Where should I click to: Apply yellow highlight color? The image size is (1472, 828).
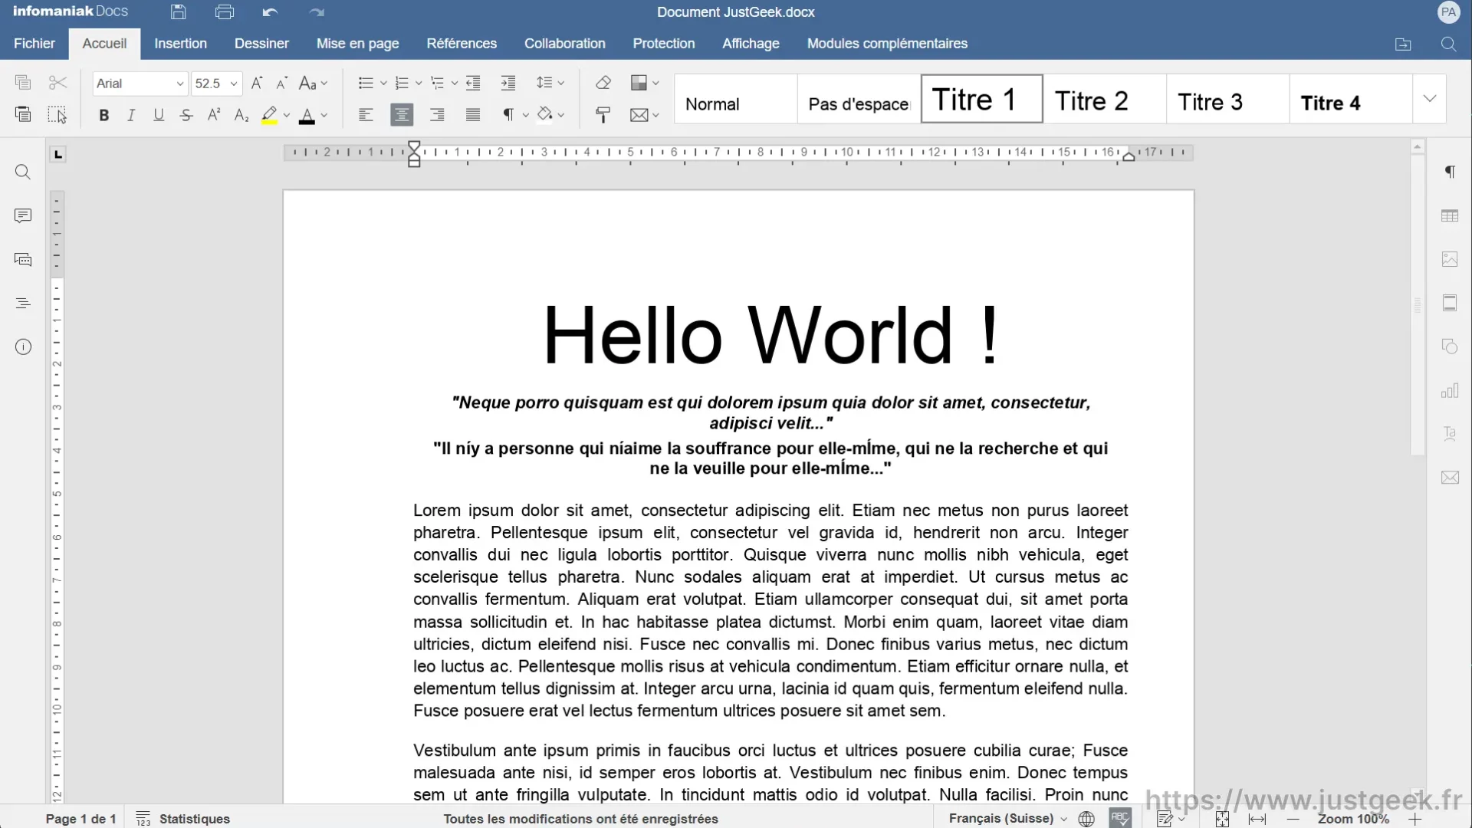269,115
